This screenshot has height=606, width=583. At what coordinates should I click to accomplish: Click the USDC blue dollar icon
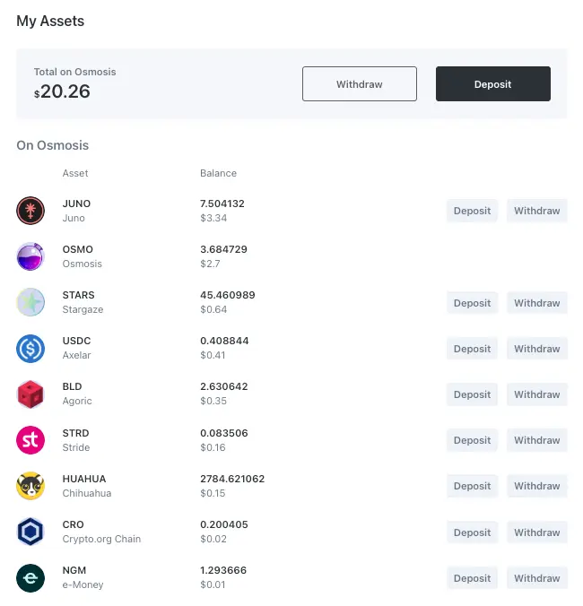tap(30, 348)
